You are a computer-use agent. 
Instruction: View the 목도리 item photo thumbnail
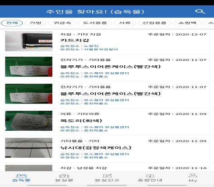tap(29, 121)
